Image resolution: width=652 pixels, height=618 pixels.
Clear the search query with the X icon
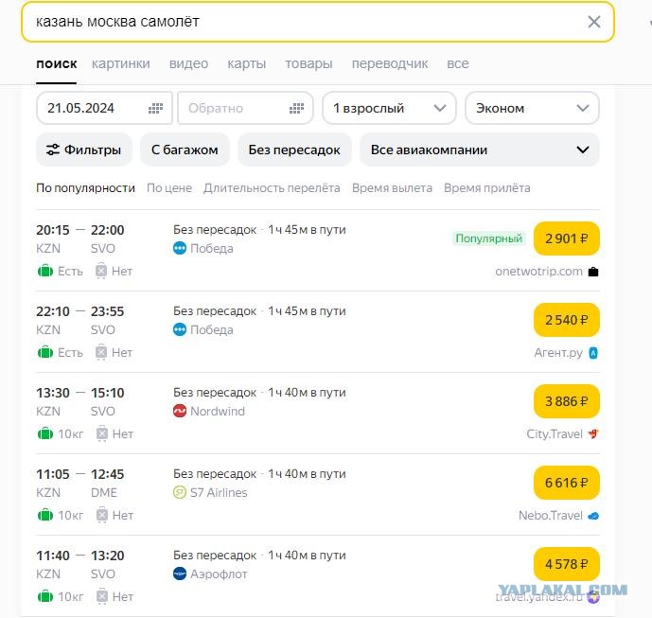click(593, 22)
